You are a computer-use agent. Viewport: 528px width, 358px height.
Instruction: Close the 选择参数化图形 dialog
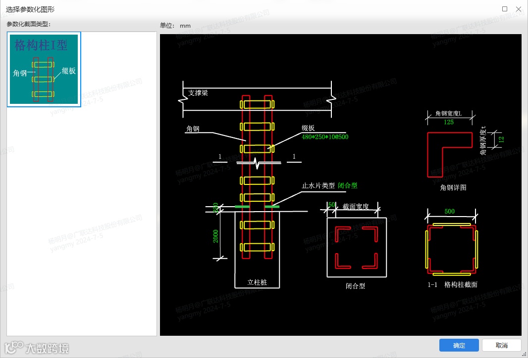(519, 9)
